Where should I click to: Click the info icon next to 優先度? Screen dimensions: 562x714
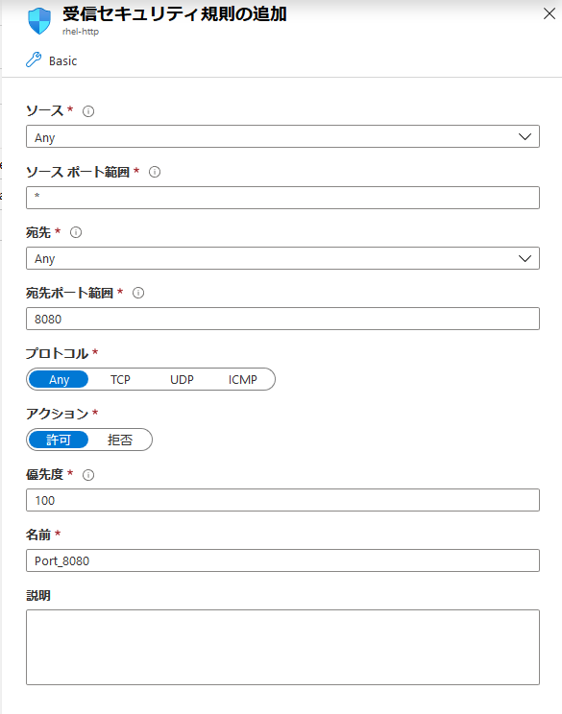[x=88, y=475]
